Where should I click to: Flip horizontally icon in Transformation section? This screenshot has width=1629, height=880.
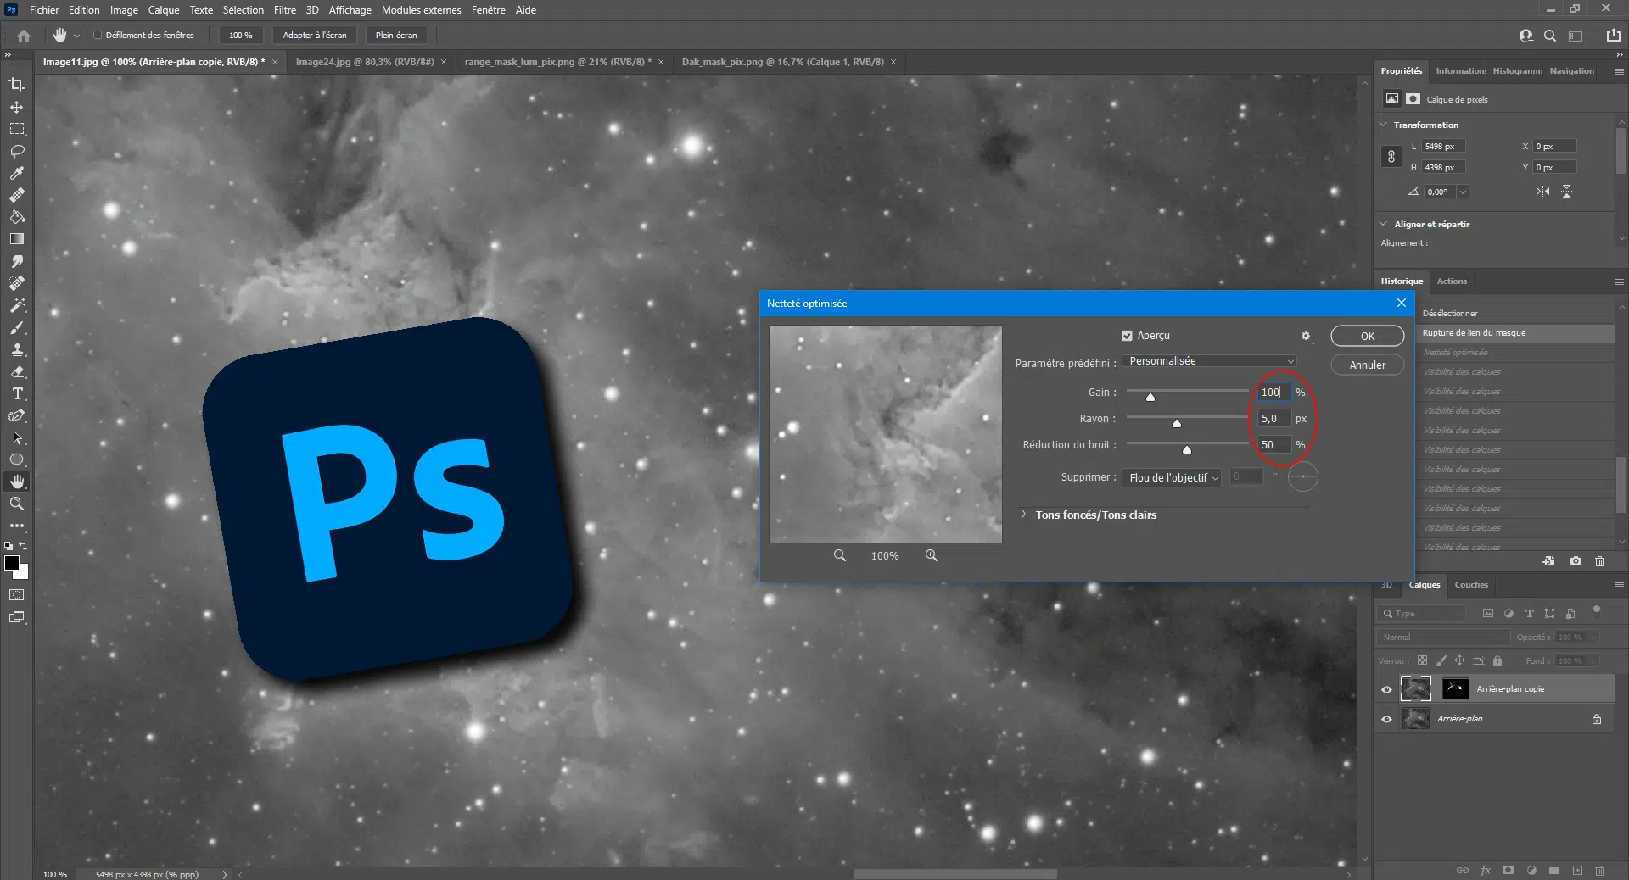coord(1542,192)
